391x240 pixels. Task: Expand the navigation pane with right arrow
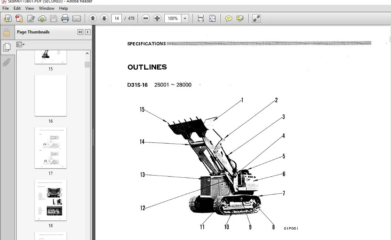point(87,32)
